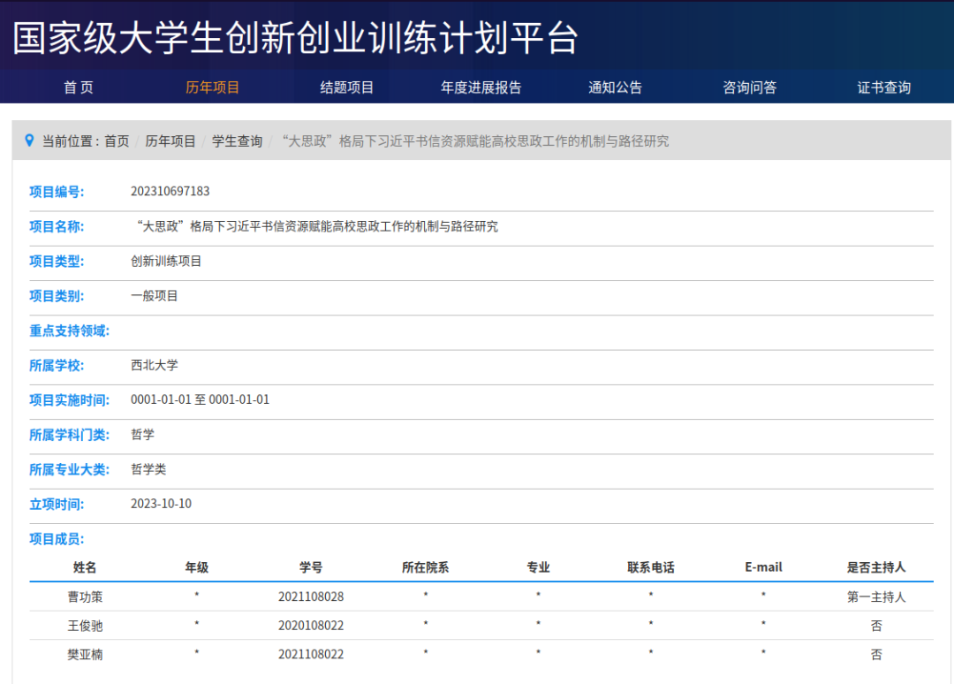Screen dimensions: 954x684
Task: Open the 首页 navigation menu item
Action: 79,87
